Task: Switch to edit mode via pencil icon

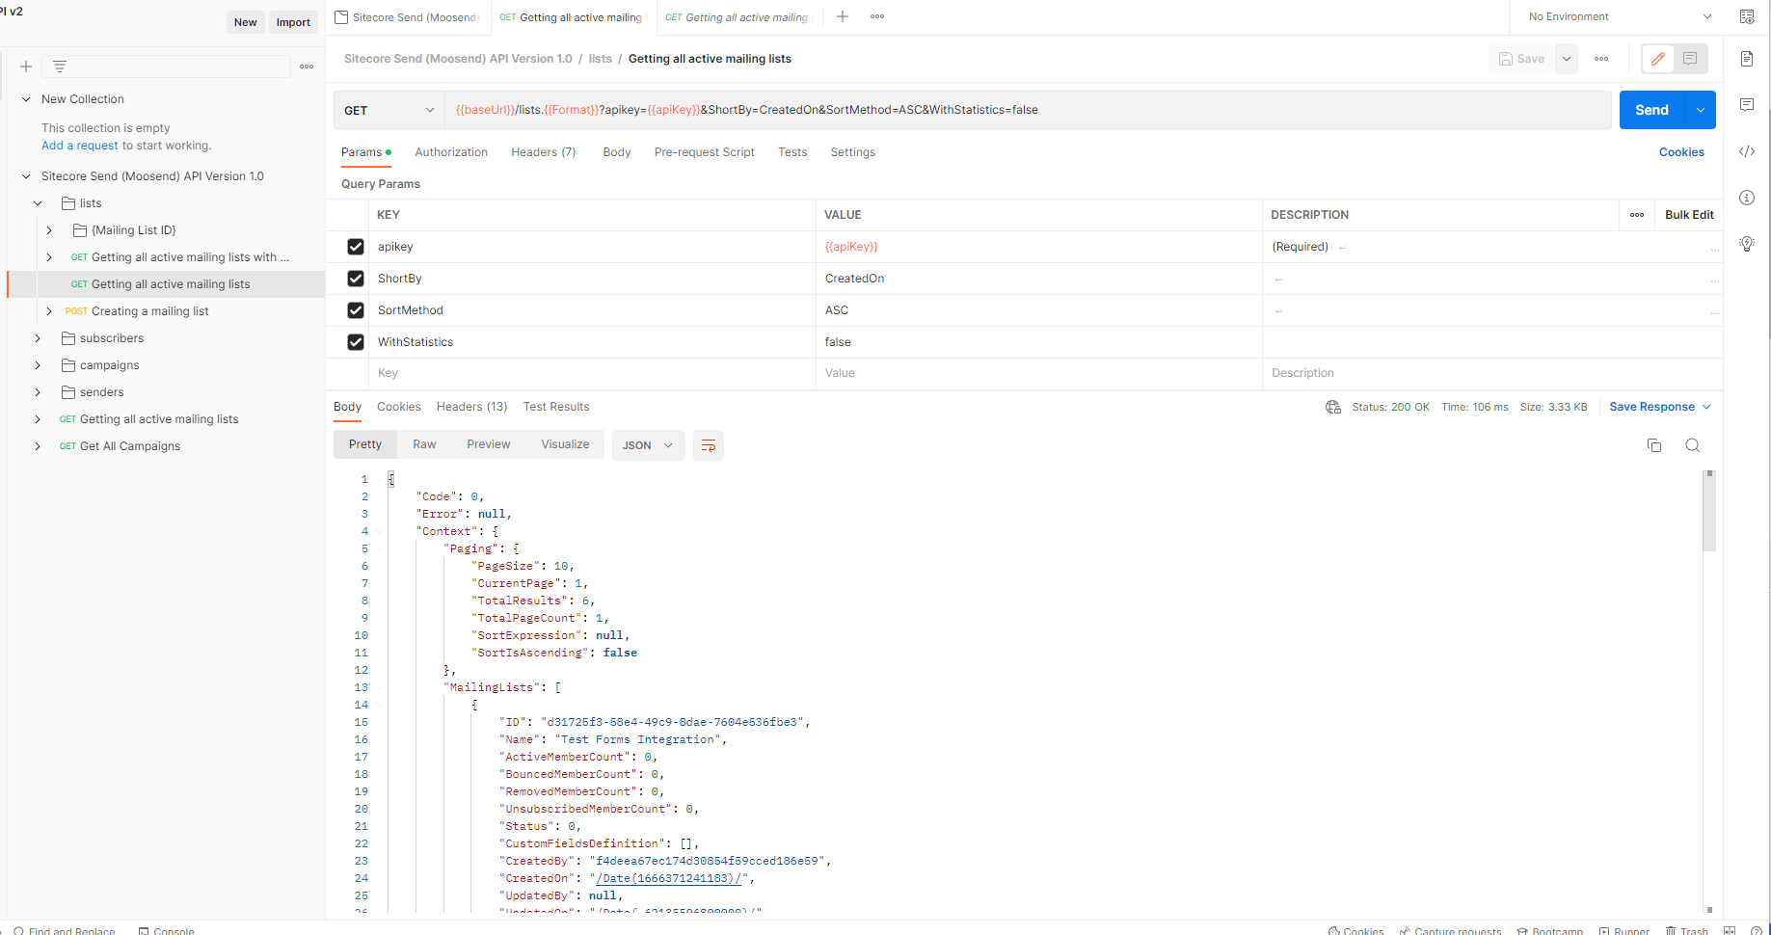Action: coord(1658,59)
